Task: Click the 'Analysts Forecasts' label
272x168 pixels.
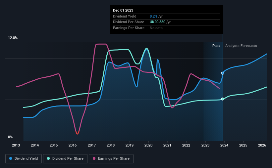Action: click(241, 46)
